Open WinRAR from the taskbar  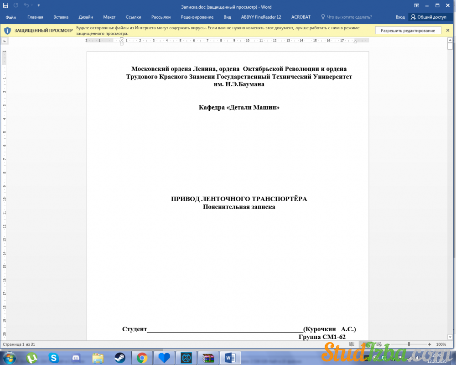coord(208,358)
